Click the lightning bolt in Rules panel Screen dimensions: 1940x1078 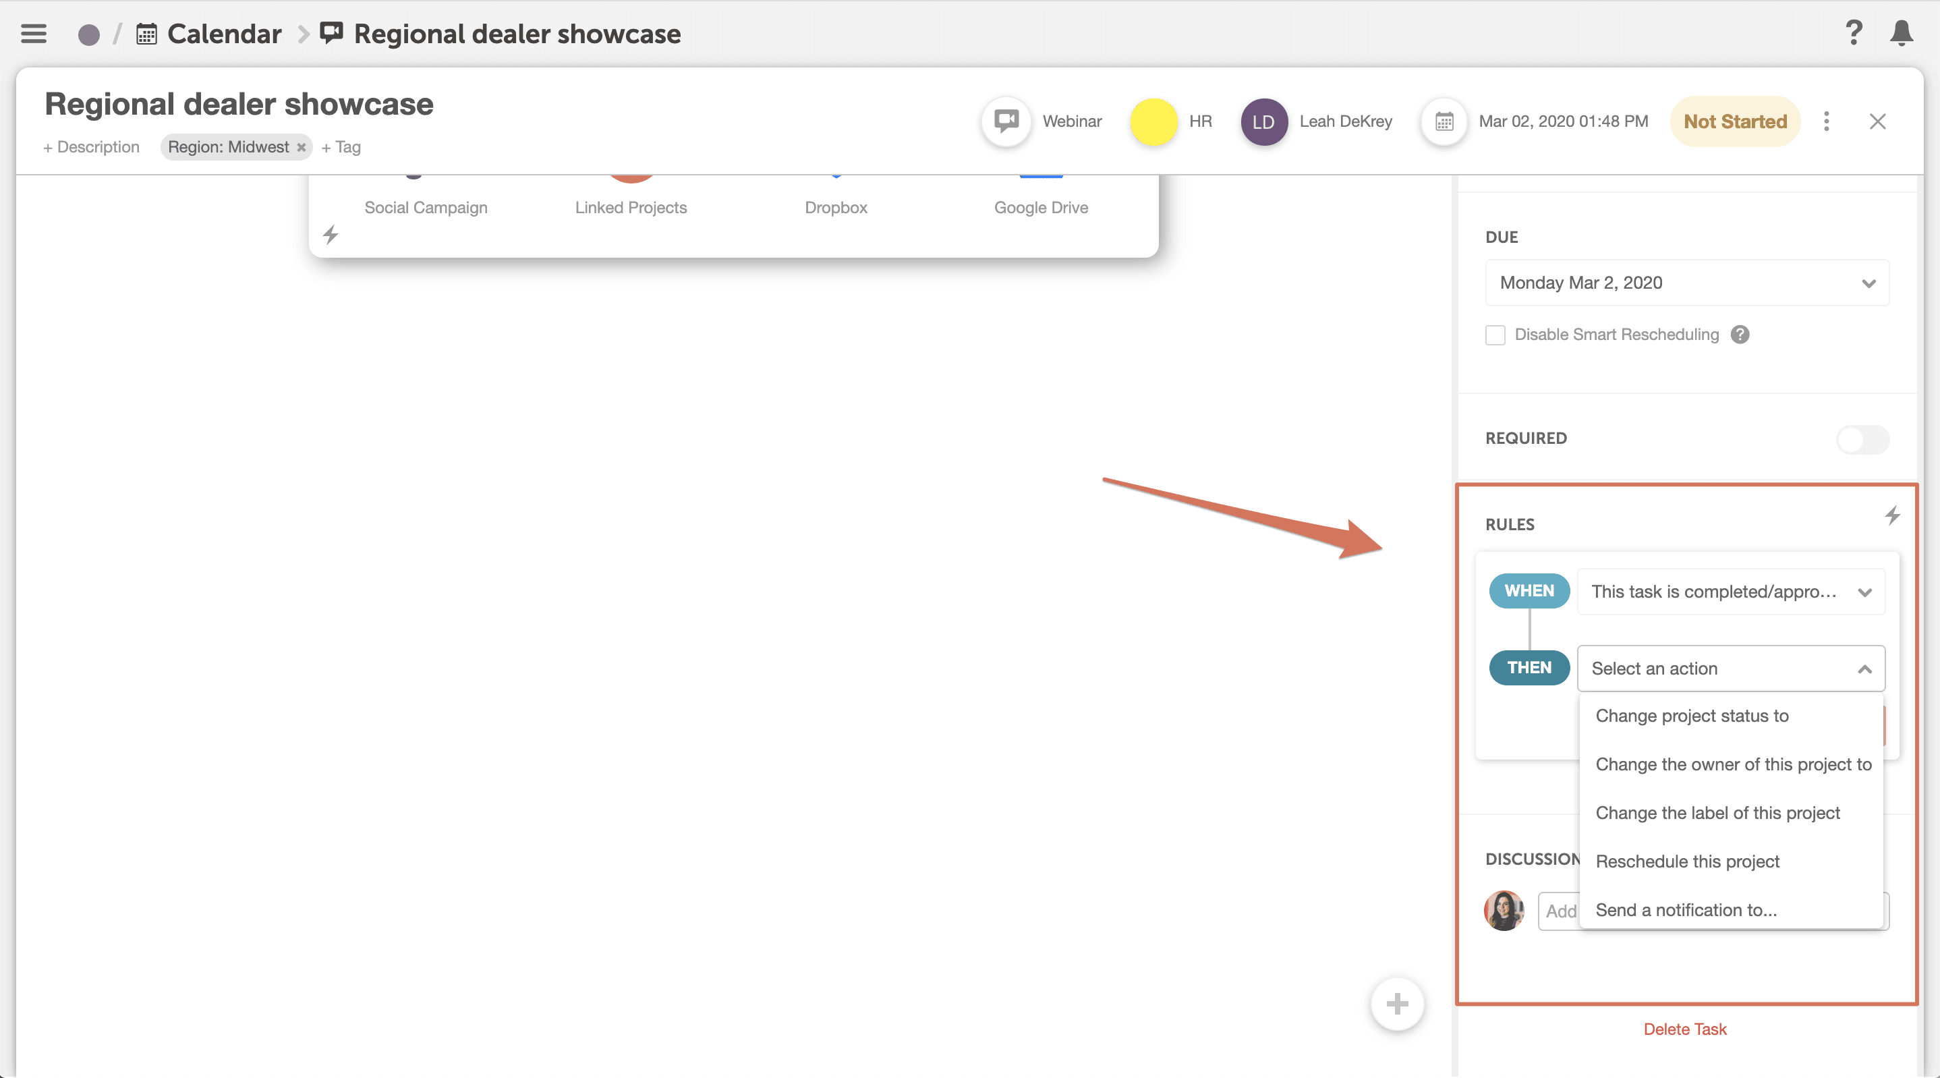click(x=1893, y=516)
